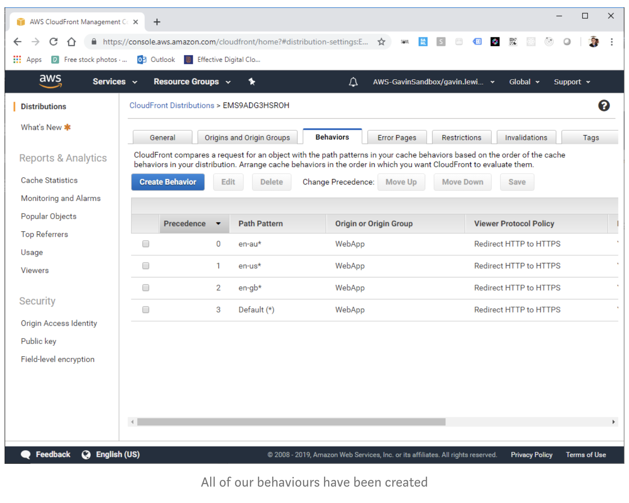Viewport: 629px width, 503px height.
Task: Open the Outlook bookmark
Action: tap(156, 60)
